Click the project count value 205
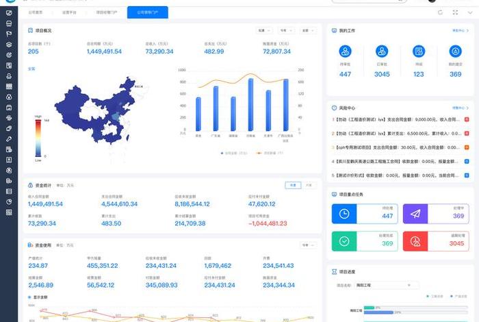Viewport: 479px width, 322px height. click(34, 51)
